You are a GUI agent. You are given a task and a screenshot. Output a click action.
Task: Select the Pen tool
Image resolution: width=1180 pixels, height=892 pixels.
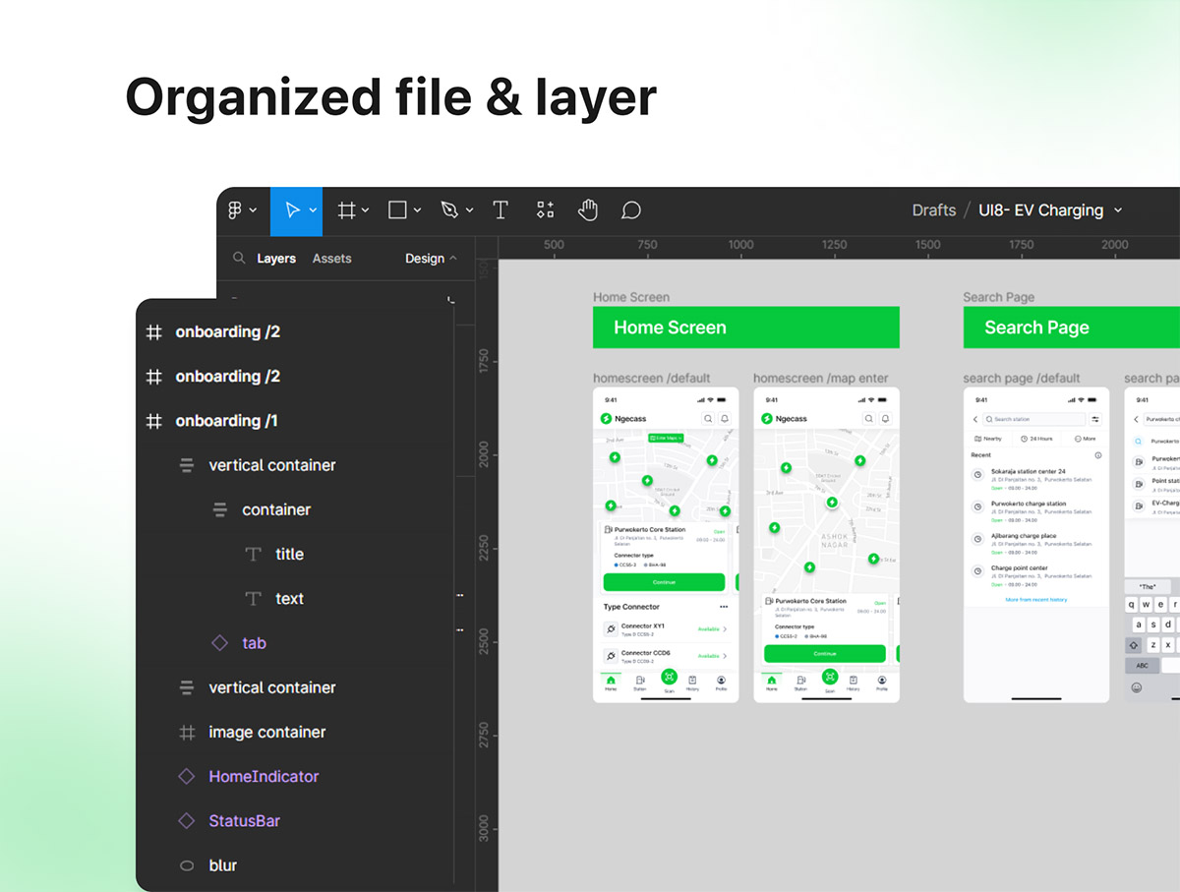449,210
